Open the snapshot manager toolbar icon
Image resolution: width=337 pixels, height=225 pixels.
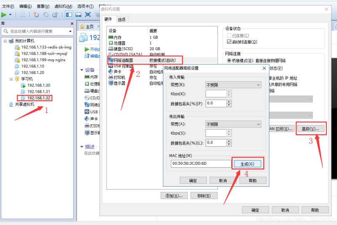coord(55,15)
